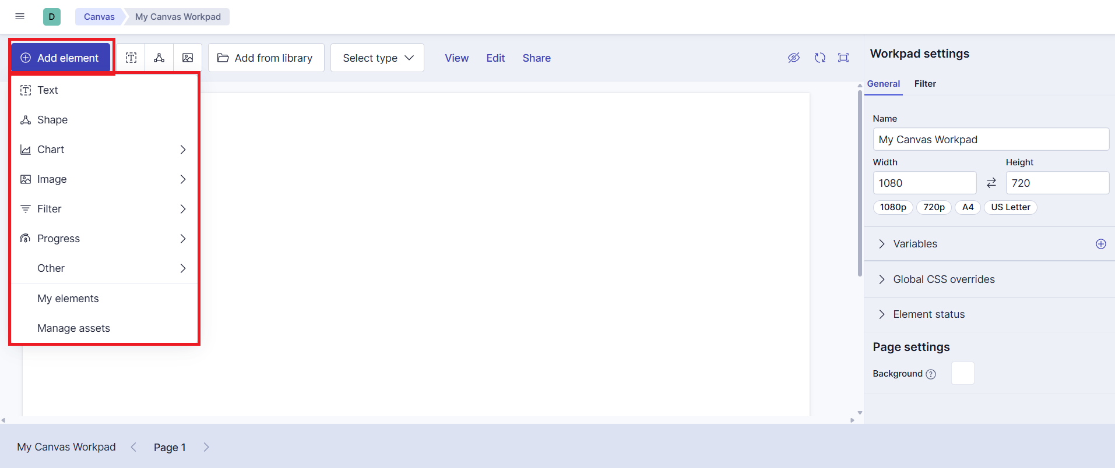The height and width of the screenshot is (468, 1115).
Task: Expand the Chart submenu
Action: [x=105, y=150]
